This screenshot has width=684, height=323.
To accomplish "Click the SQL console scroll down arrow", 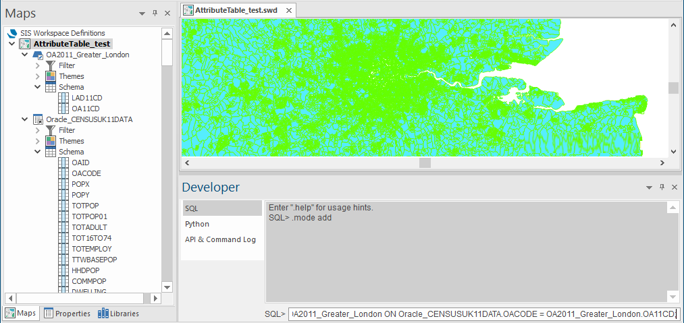I will [x=673, y=297].
